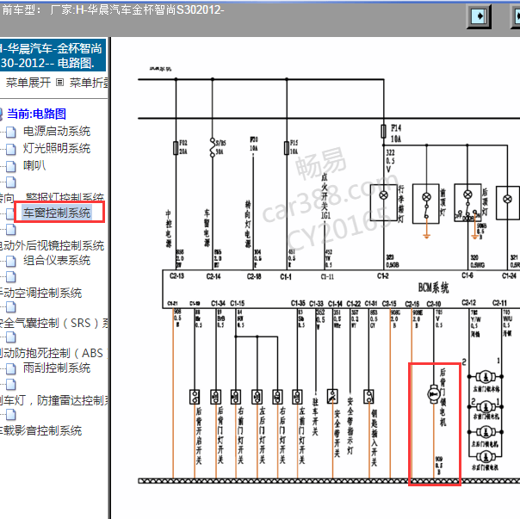Click the F02 20A fuse symbol

(176, 148)
